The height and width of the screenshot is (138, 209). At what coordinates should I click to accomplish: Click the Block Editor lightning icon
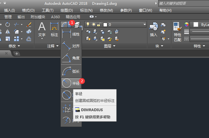tap(163, 32)
